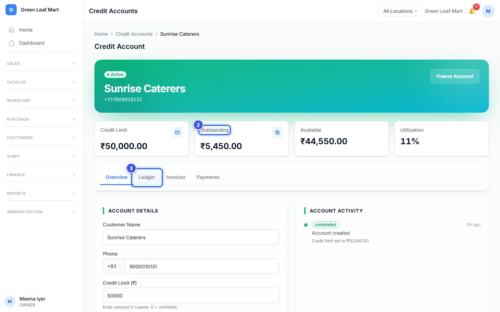
Task: Switch to the Overview tab
Action: tap(116, 177)
